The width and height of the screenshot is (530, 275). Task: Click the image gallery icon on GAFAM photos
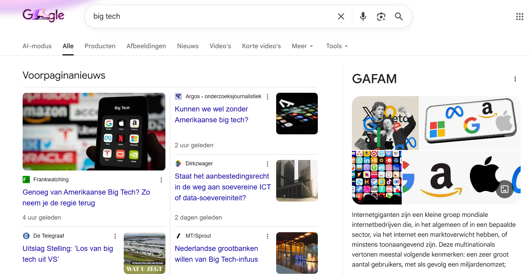pos(505,189)
